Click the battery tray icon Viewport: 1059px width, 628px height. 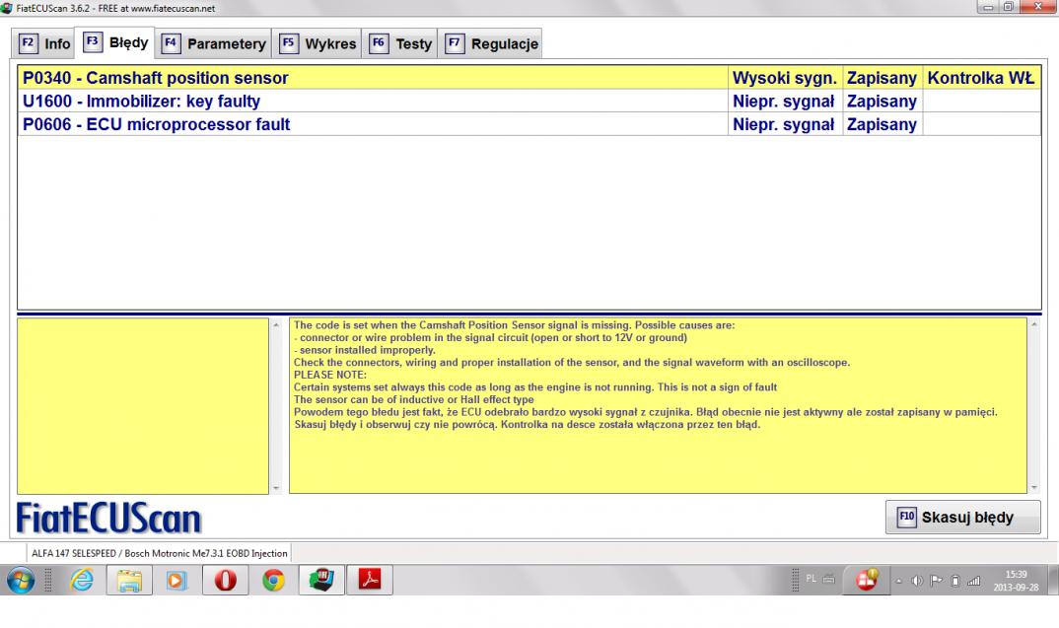pos(955,581)
